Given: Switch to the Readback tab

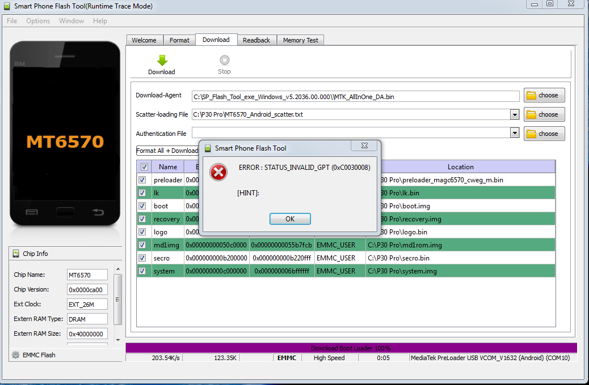Looking at the screenshot, I should tap(256, 40).
